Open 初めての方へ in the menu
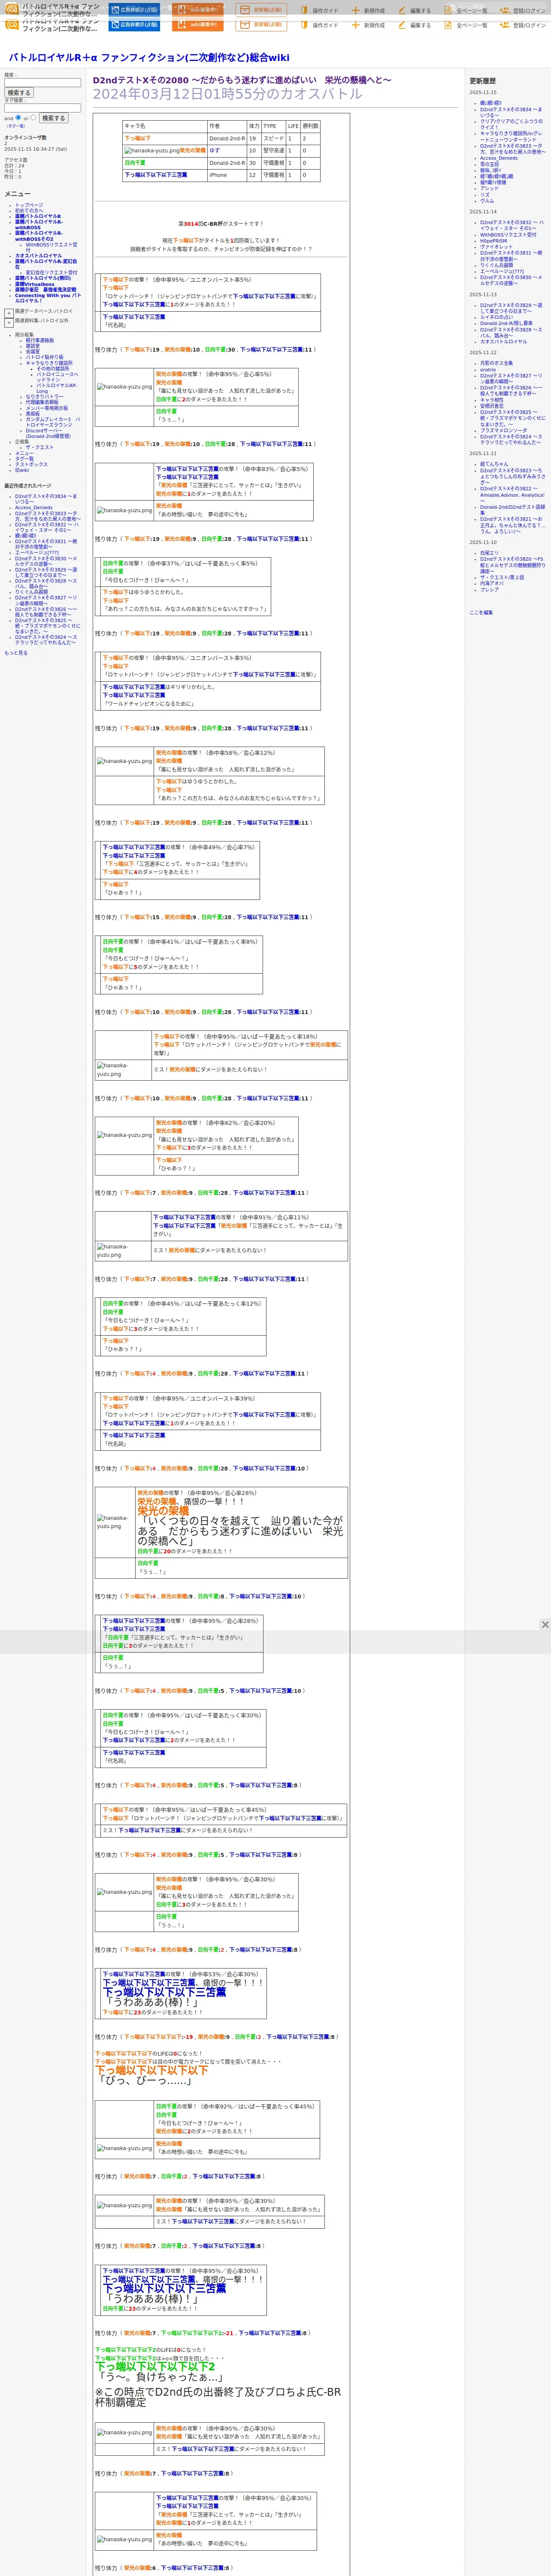The width and height of the screenshot is (551, 2576). click(29, 210)
